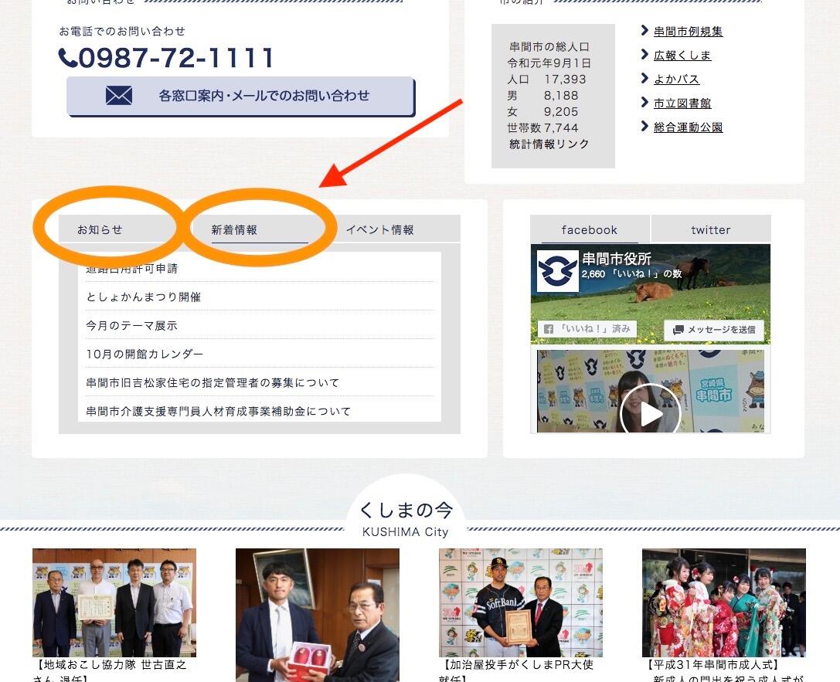Open としょかんまつり開催 news item
Viewport: 840px width, 682px height.
tap(144, 297)
